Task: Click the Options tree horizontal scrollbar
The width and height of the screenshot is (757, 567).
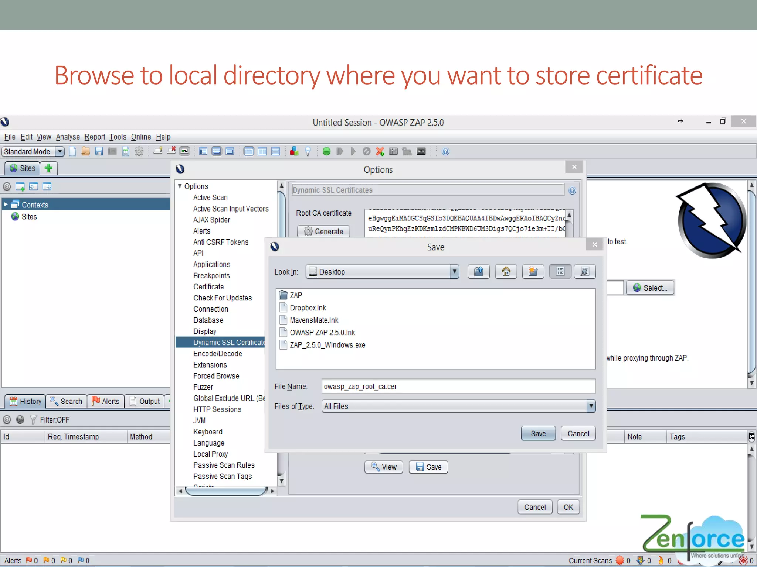Action: [x=226, y=491]
